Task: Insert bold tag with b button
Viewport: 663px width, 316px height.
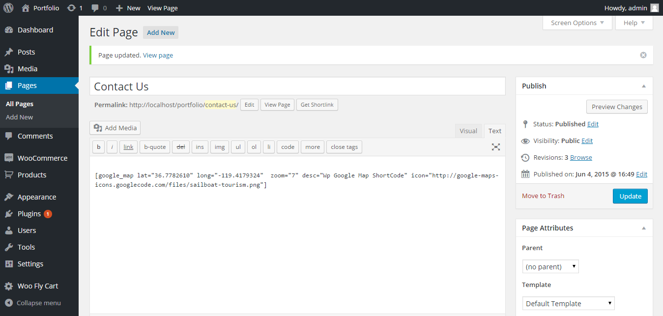Action: pyautogui.click(x=99, y=147)
